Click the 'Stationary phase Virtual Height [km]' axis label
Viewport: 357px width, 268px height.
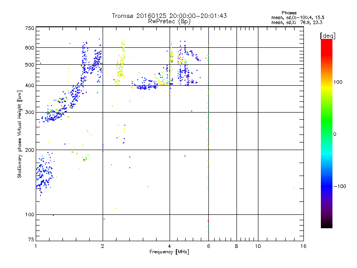coord(19,134)
